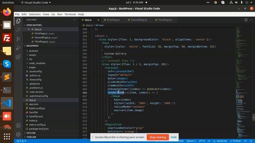Screen dimensions: 255x143
Task: Click Stop sharing button
Action: click(x=158, y=137)
